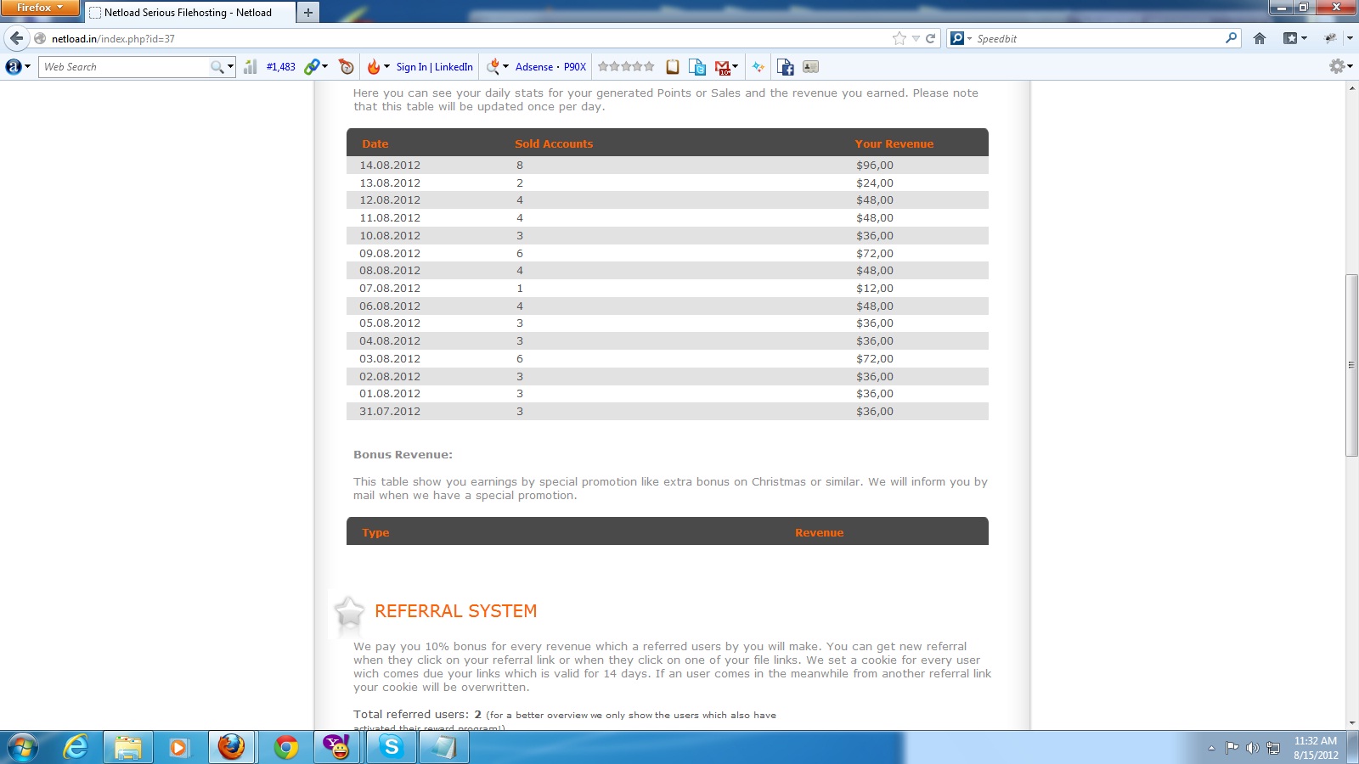
Task: Open Yahoo Messenger from the taskbar
Action: 338,747
